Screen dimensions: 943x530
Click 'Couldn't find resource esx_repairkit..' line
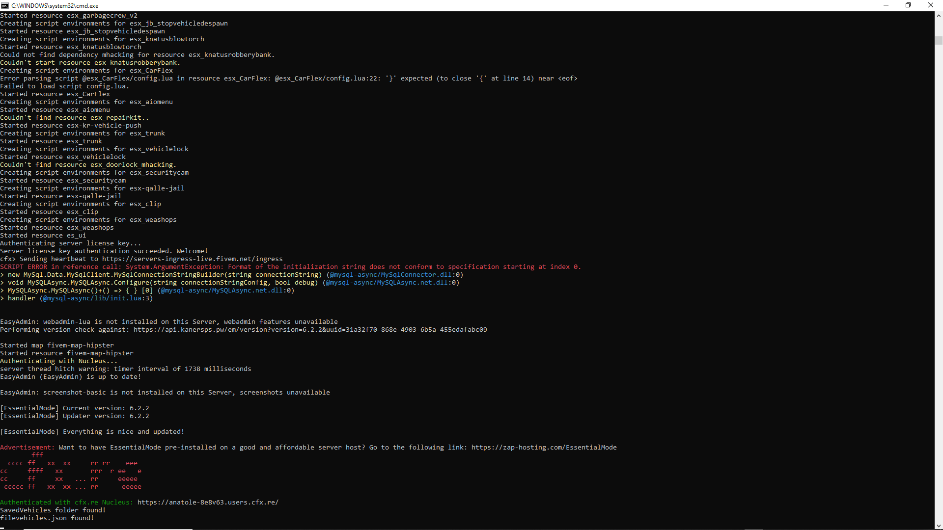(74, 118)
